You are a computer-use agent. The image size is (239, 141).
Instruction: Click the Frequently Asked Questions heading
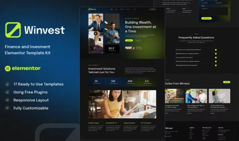pos(196,38)
